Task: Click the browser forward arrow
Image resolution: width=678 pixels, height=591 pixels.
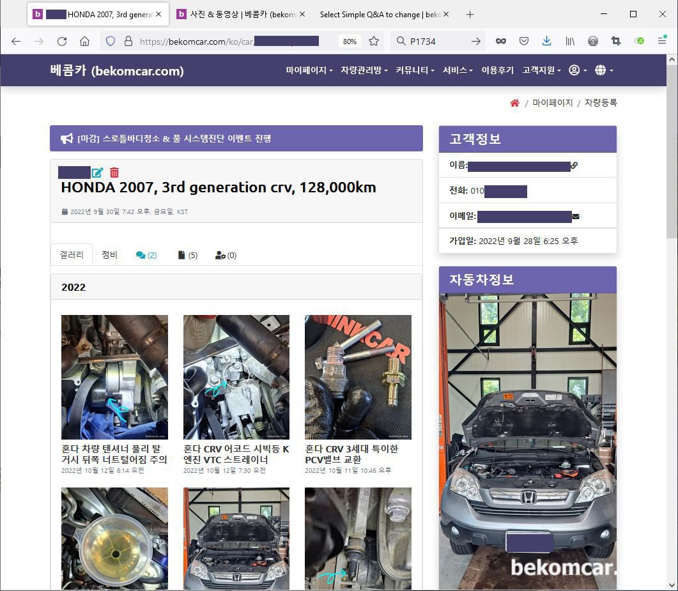Action: click(x=39, y=41)
